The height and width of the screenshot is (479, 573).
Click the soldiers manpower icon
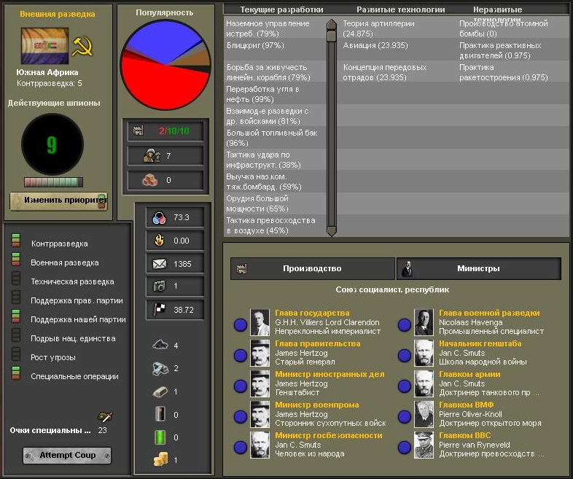(152, 155)
